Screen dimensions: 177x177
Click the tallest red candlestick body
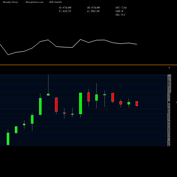pos(56,105)
